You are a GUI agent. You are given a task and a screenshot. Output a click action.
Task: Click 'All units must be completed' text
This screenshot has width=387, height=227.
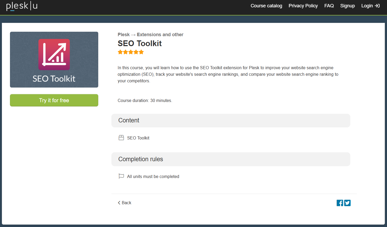click(153, 176)
